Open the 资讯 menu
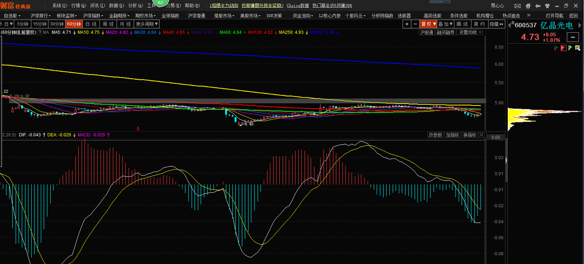The height and width of the screenshot is (264, 584). (97, 6)
